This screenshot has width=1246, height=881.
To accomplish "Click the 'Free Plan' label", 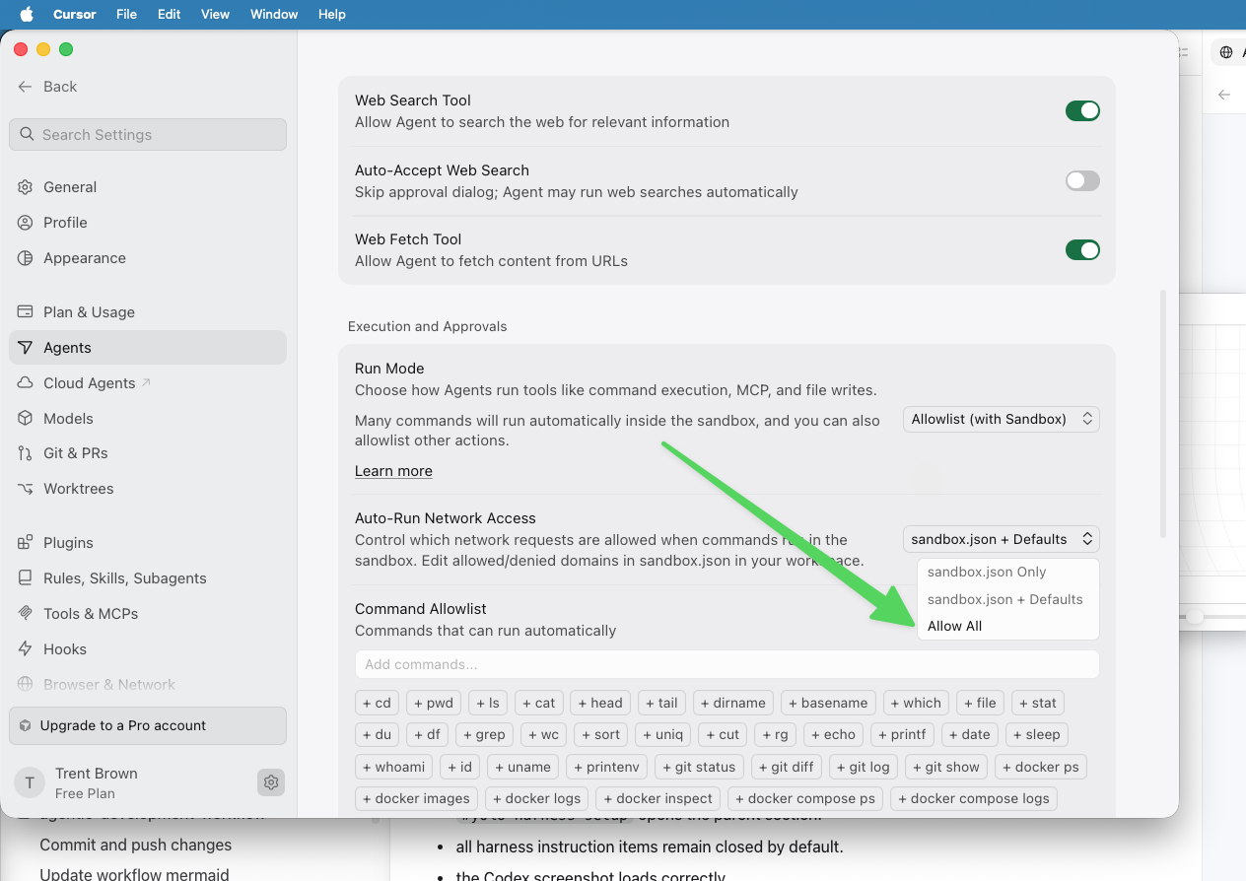I will tap(85, 793).
